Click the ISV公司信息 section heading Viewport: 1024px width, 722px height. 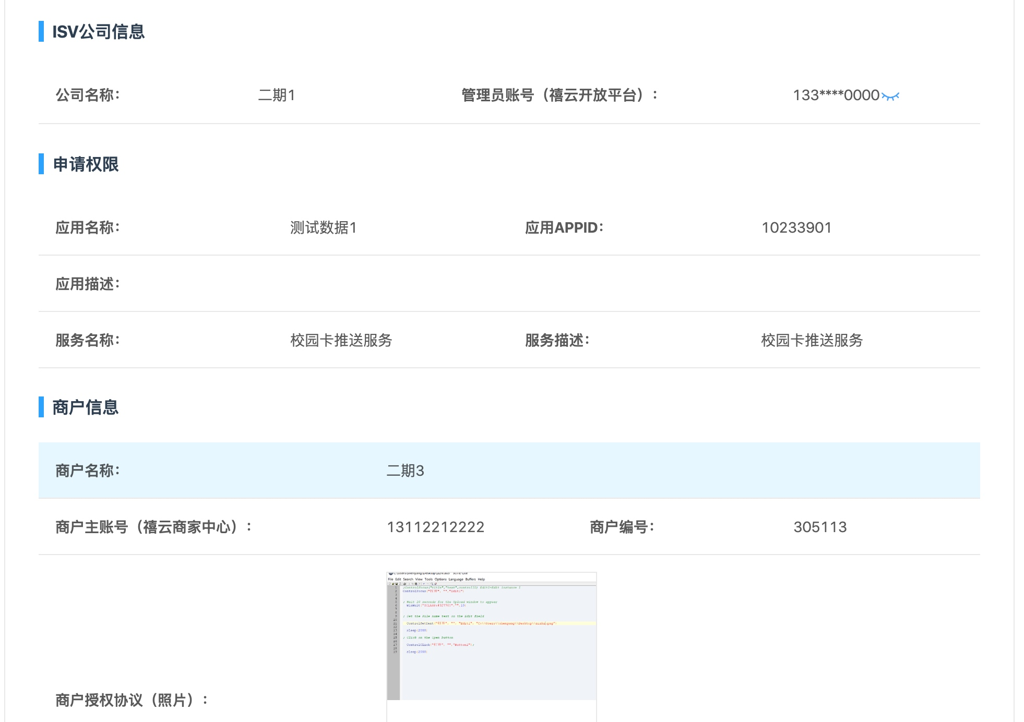(x=98, y=32)
